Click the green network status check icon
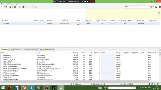 [158, 84]
